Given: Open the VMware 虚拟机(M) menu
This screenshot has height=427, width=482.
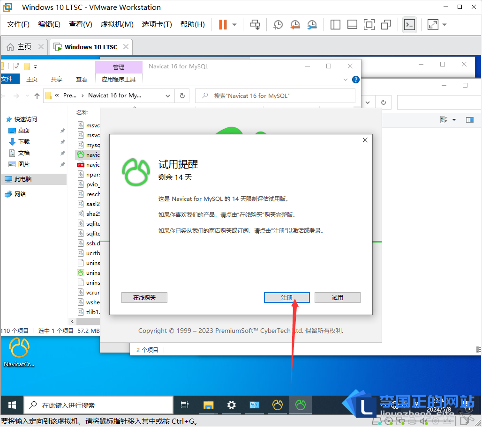Looking at the screenshot, I should click(x=117, y=24).
